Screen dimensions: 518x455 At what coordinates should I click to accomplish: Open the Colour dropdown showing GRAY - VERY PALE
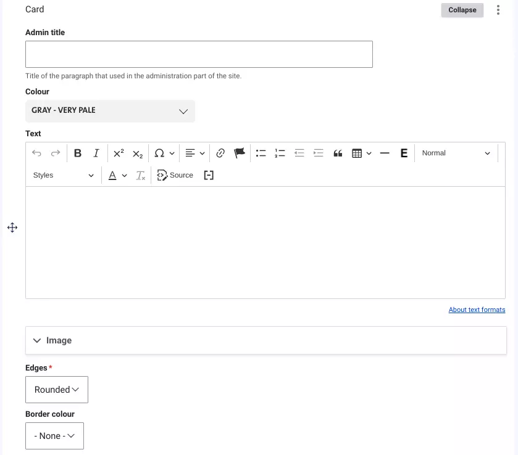(x=110, y=111)
